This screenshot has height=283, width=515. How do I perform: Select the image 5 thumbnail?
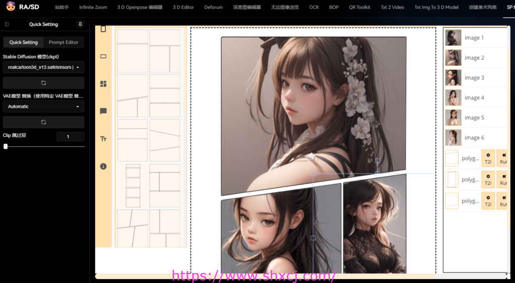pos(453,117)
